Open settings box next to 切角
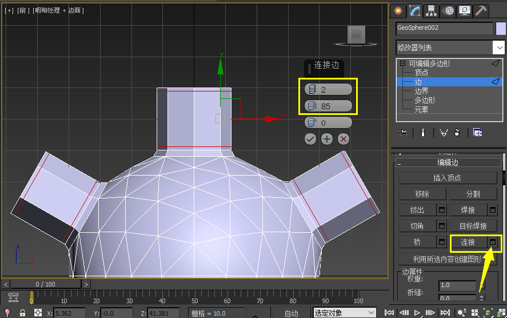 (x=441, y=226)
